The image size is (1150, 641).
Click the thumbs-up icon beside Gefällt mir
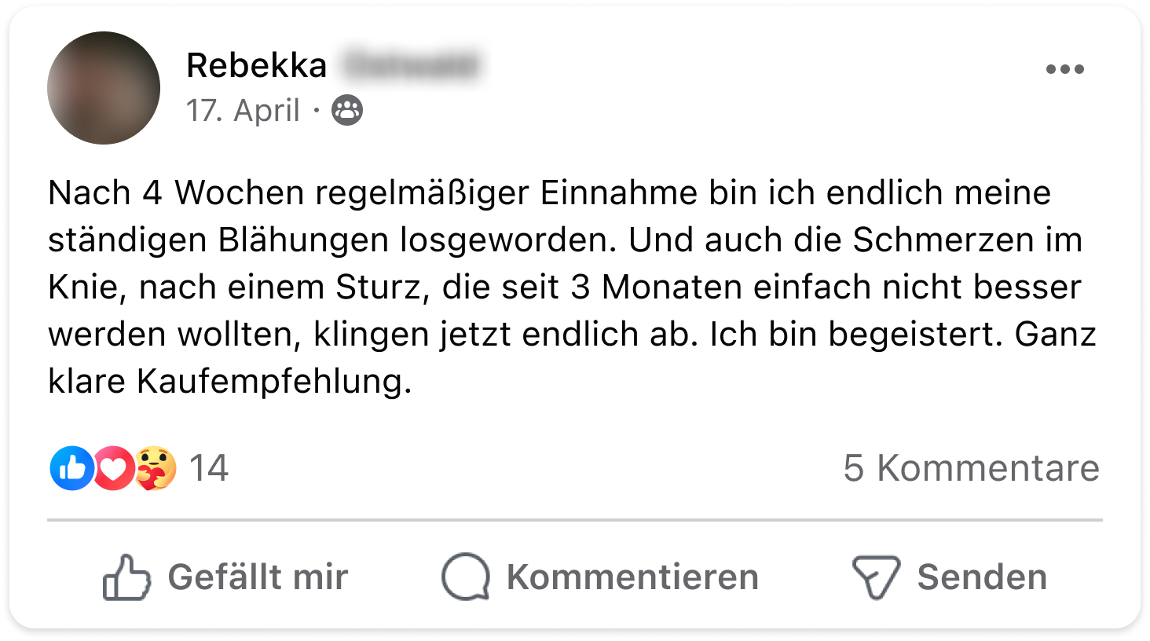[x=126, y=577]
